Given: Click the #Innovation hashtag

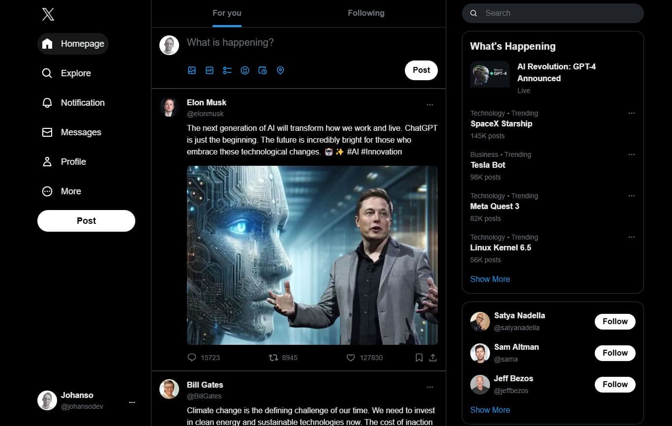Looking at the screenshot, I should click(x=381, y=152).
